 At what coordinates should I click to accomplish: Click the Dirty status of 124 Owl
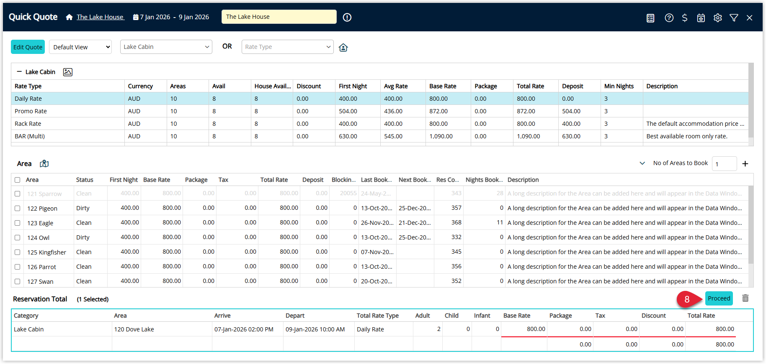[83, 237]
